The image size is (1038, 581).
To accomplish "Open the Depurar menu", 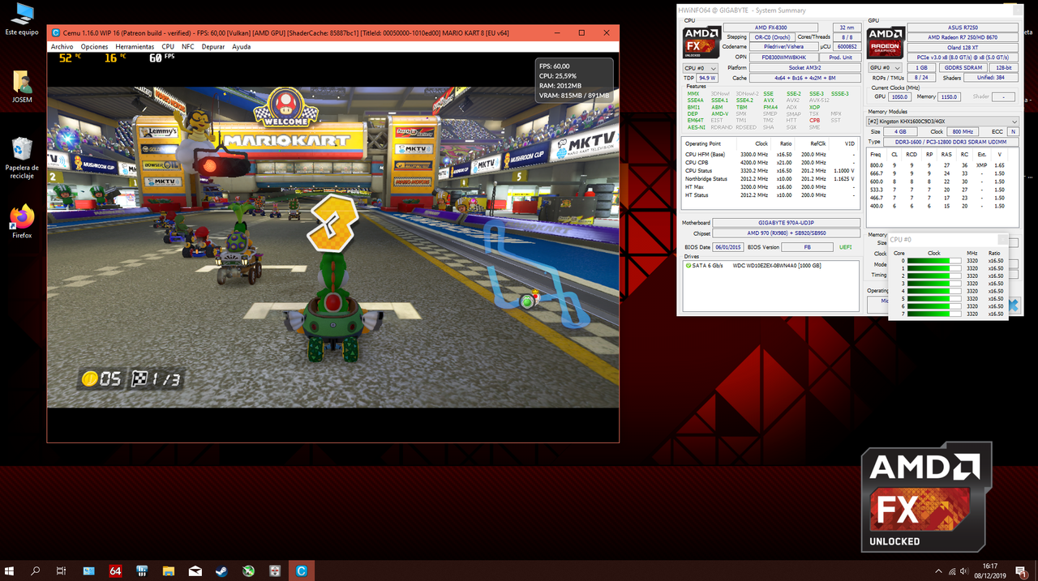I will tap(213, 47).
